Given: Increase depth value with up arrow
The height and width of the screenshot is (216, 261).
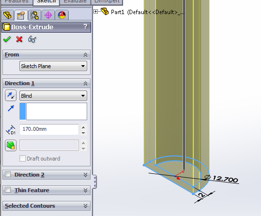Looking at the screenshot, I should [x=83, y=127].
